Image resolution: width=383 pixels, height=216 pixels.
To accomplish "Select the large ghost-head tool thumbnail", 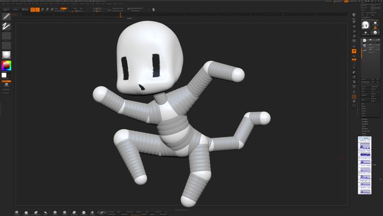I will click(x=366, y=25).
